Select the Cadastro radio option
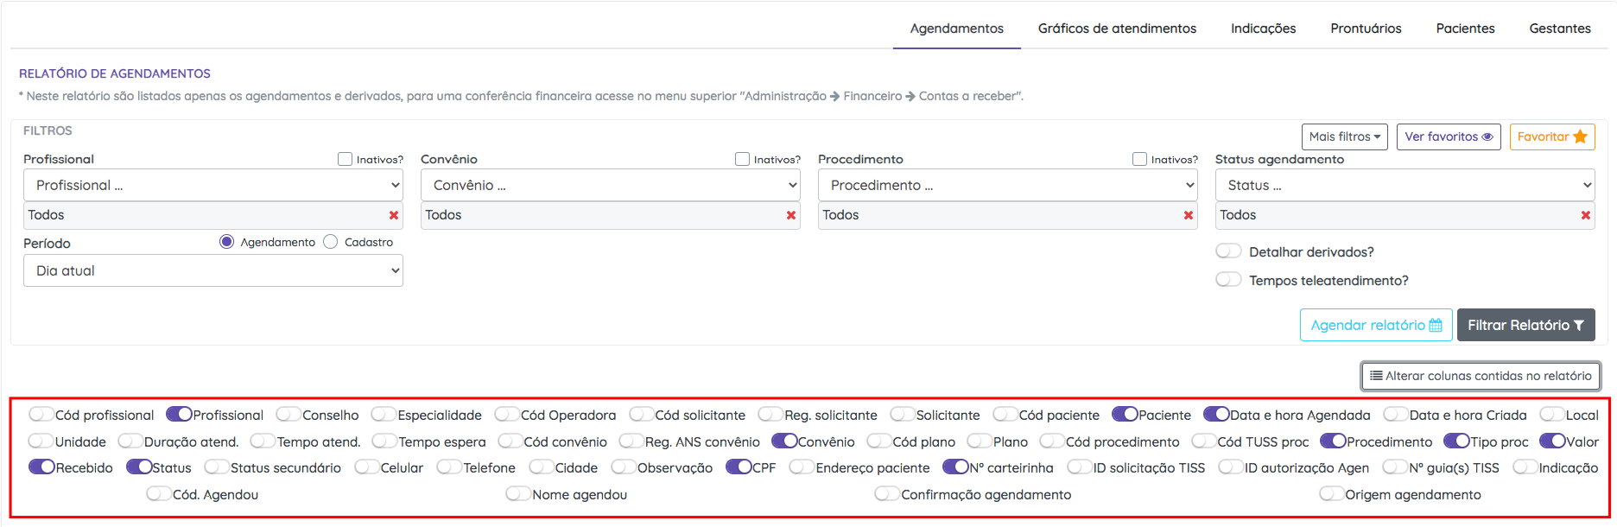Viewport: 1617px width, 527px height. 331,242
